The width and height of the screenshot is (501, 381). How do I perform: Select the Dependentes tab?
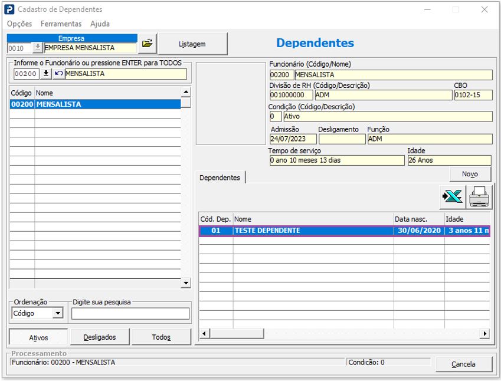click(220, 178)
